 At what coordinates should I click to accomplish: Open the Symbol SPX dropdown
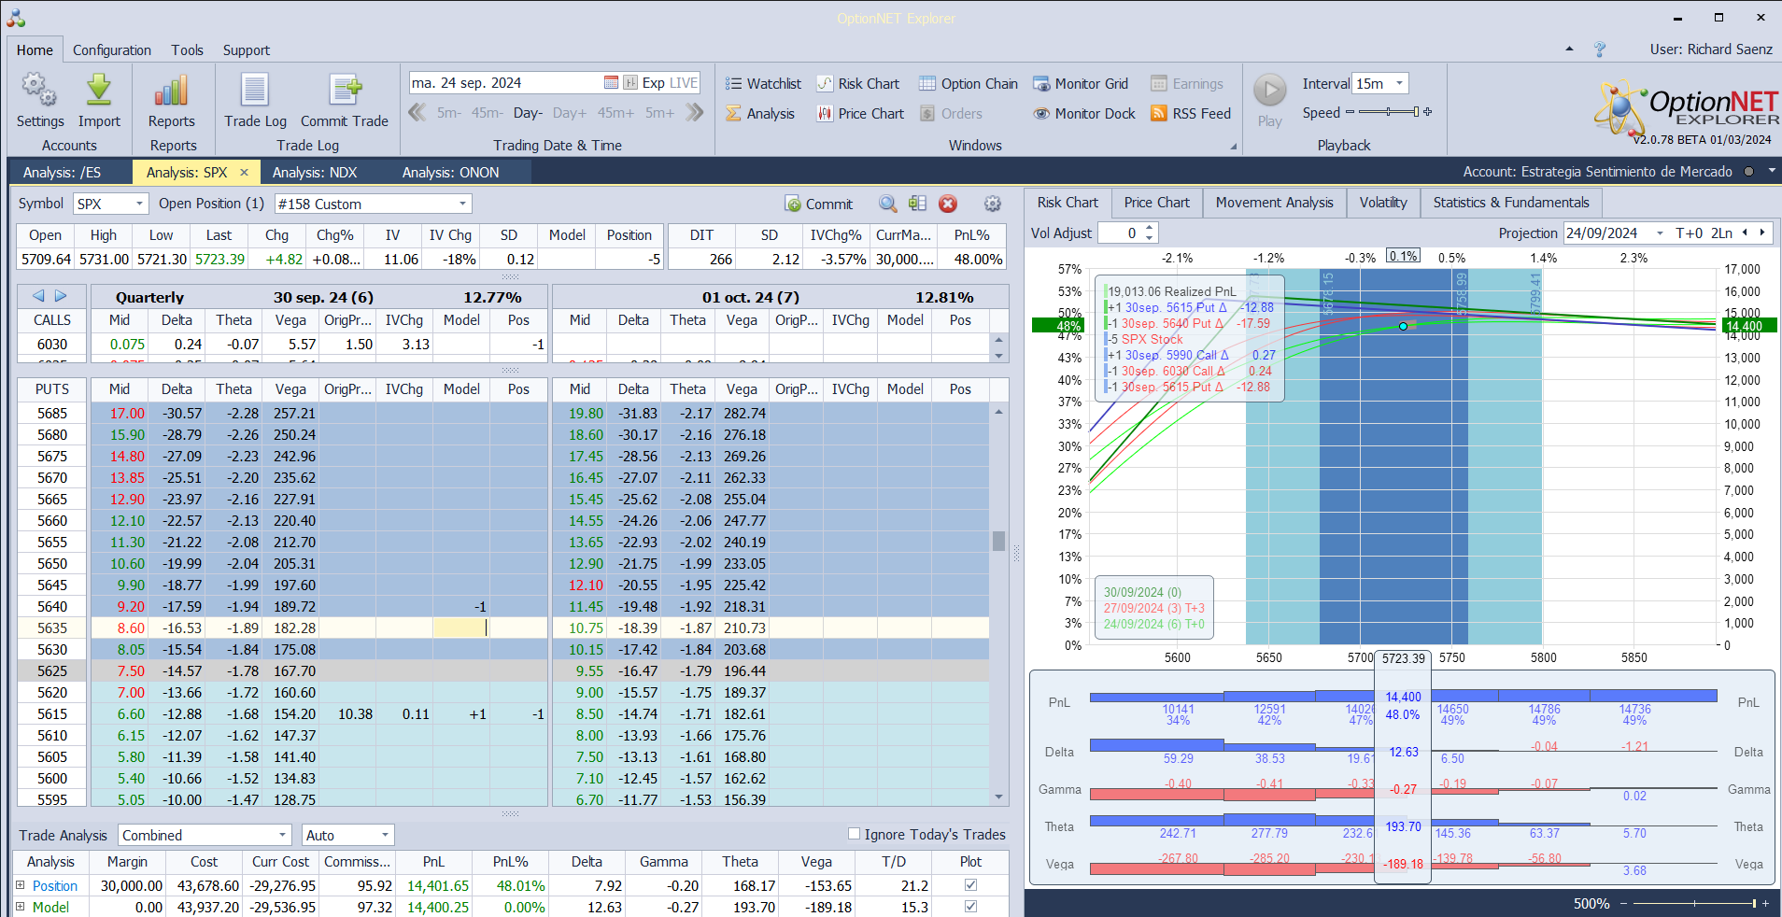[x=139, y=204]
